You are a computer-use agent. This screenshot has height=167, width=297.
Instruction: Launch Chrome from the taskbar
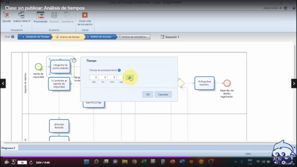coord(135,162)
